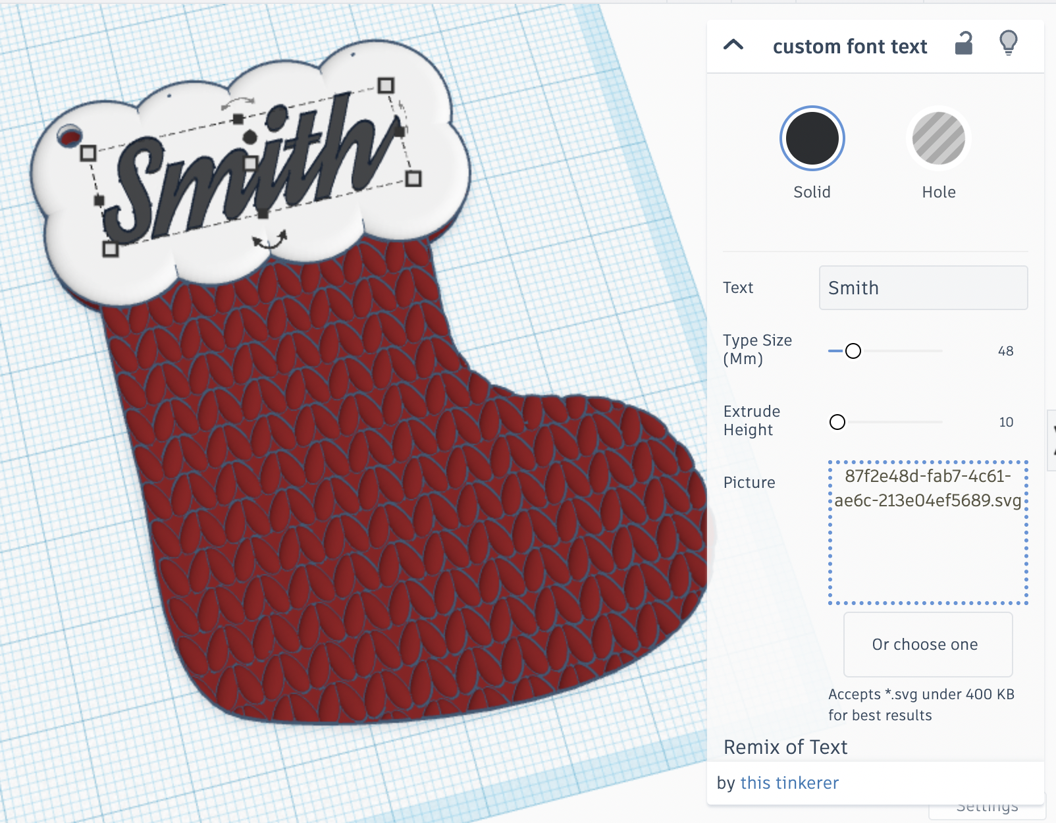Open the this tinkerer link
Image resolution: width=1056 pixels, height=823 pixels.
point(789,783)
